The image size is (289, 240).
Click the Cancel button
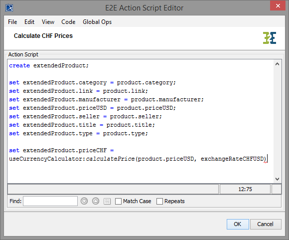click(x=266, y=224)
